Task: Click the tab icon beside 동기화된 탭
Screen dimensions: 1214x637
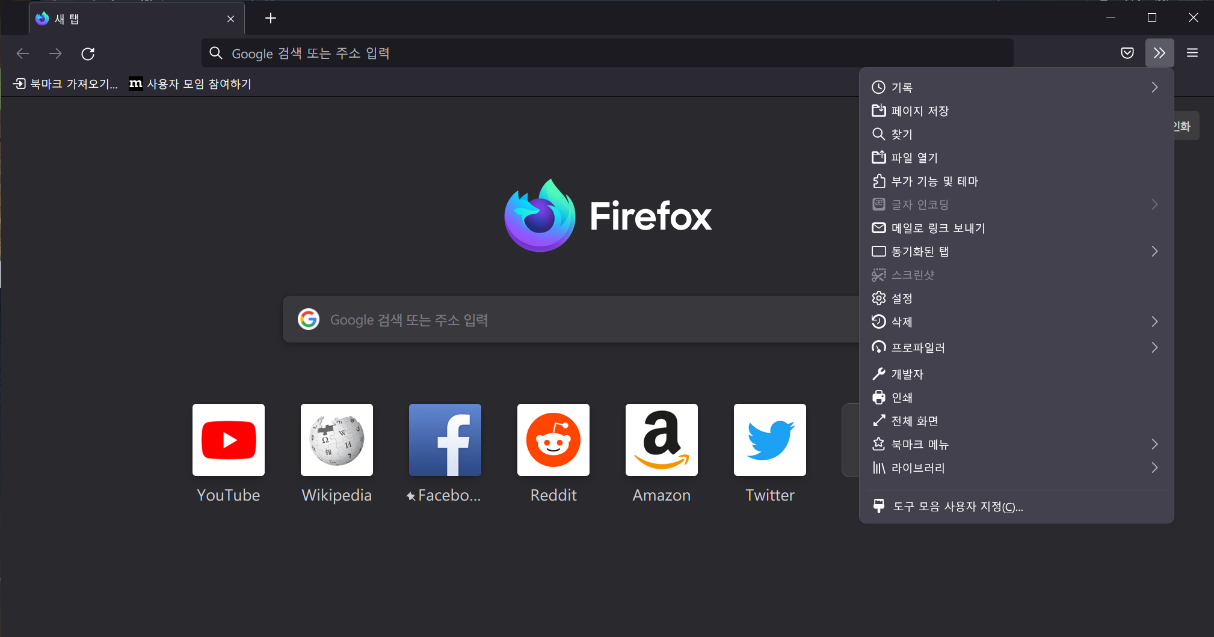Action: [879, 251]
